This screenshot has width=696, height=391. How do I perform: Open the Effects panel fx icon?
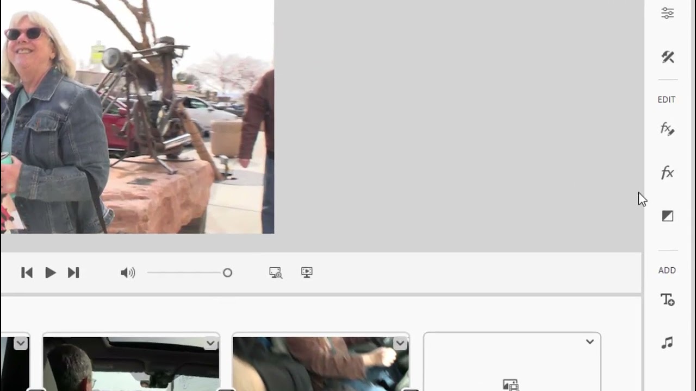(x=667, y=173)
